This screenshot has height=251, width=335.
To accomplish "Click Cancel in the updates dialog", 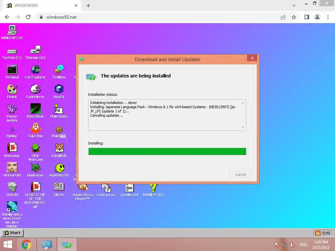I will pos(241,175).
